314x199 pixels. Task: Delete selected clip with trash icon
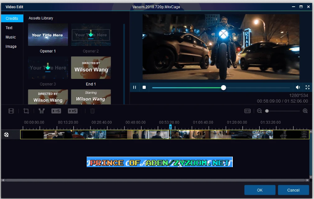(x=92, y=111)
